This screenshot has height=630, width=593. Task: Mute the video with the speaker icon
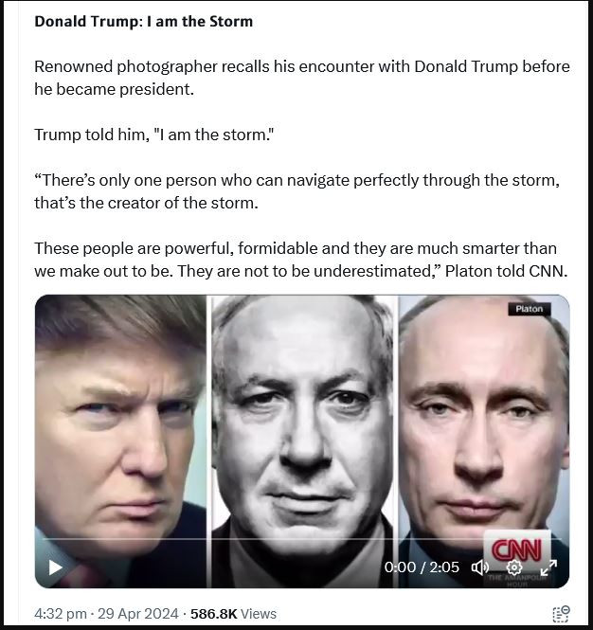[x=479, y=567]
